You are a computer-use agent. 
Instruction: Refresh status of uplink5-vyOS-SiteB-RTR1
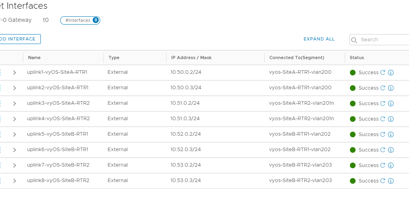tap(383, 134)
